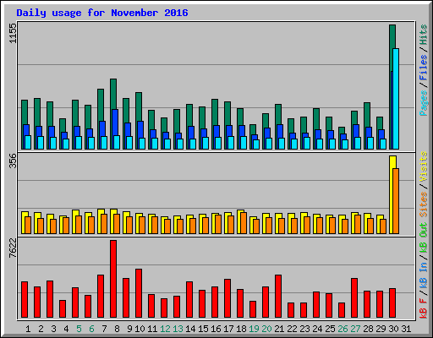Click day label 1 on the x-axis
Screen dimensions: 433x338
point(28,329)
